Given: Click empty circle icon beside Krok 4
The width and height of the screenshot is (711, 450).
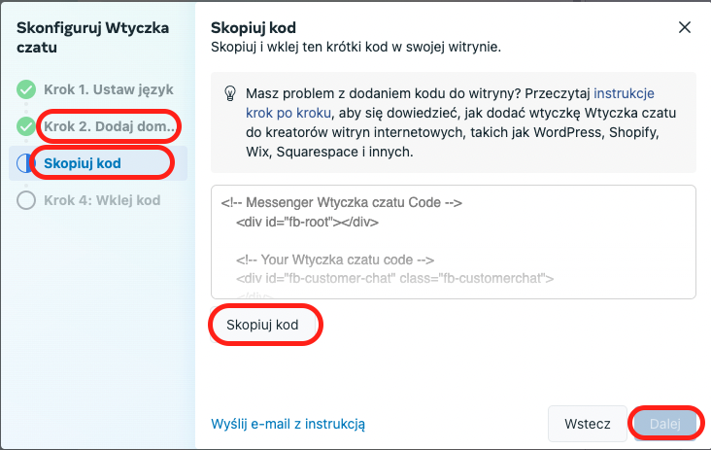Looking at the screenshot, I should tap(26, 200).
